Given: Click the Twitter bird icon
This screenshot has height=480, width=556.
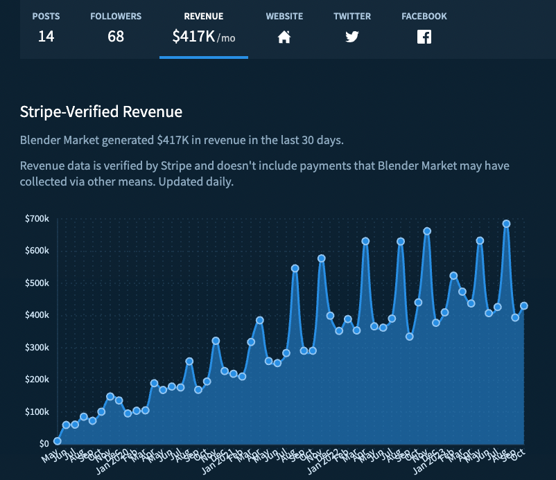Looking at the screenshot, I should pyautogui.click(x=351, y=37).
